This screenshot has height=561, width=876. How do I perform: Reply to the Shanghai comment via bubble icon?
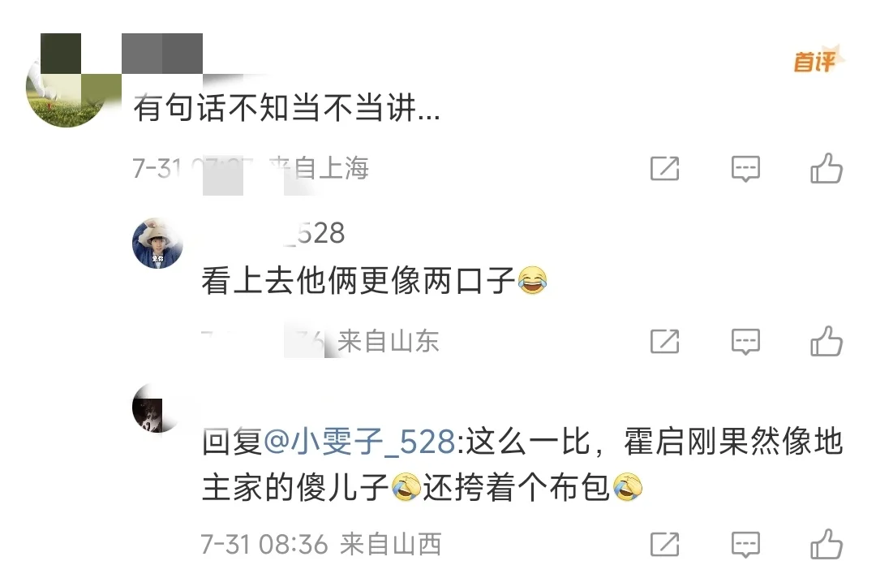746,168
